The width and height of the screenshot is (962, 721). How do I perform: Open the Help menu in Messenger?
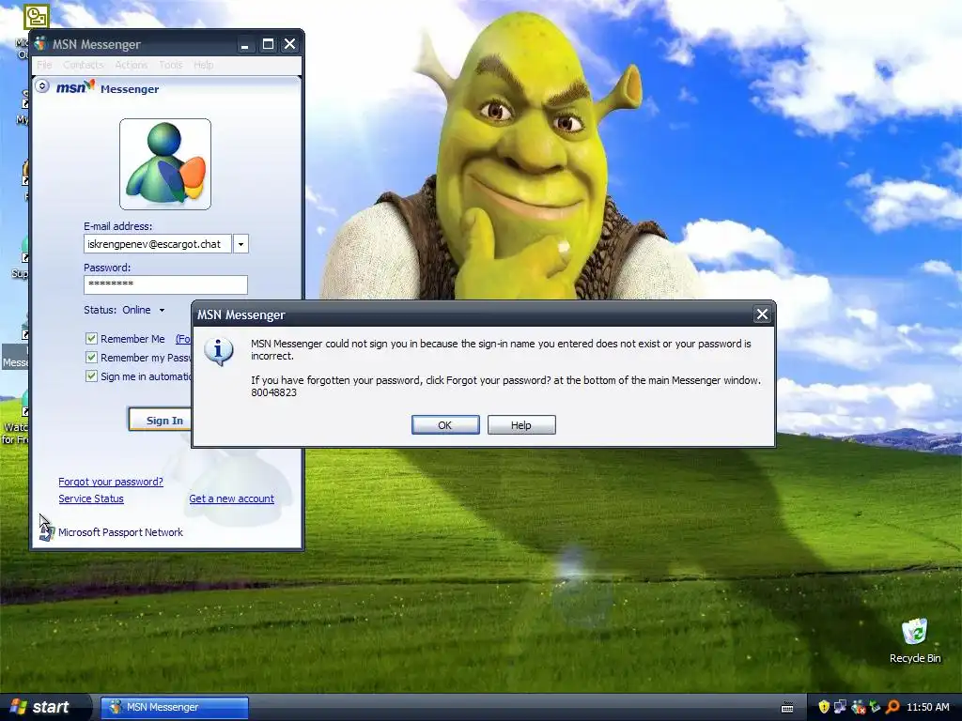(x=204, y=65)
